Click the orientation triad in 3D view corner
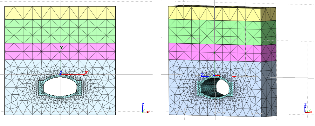 pyautogui.click(x=308, y=108)
